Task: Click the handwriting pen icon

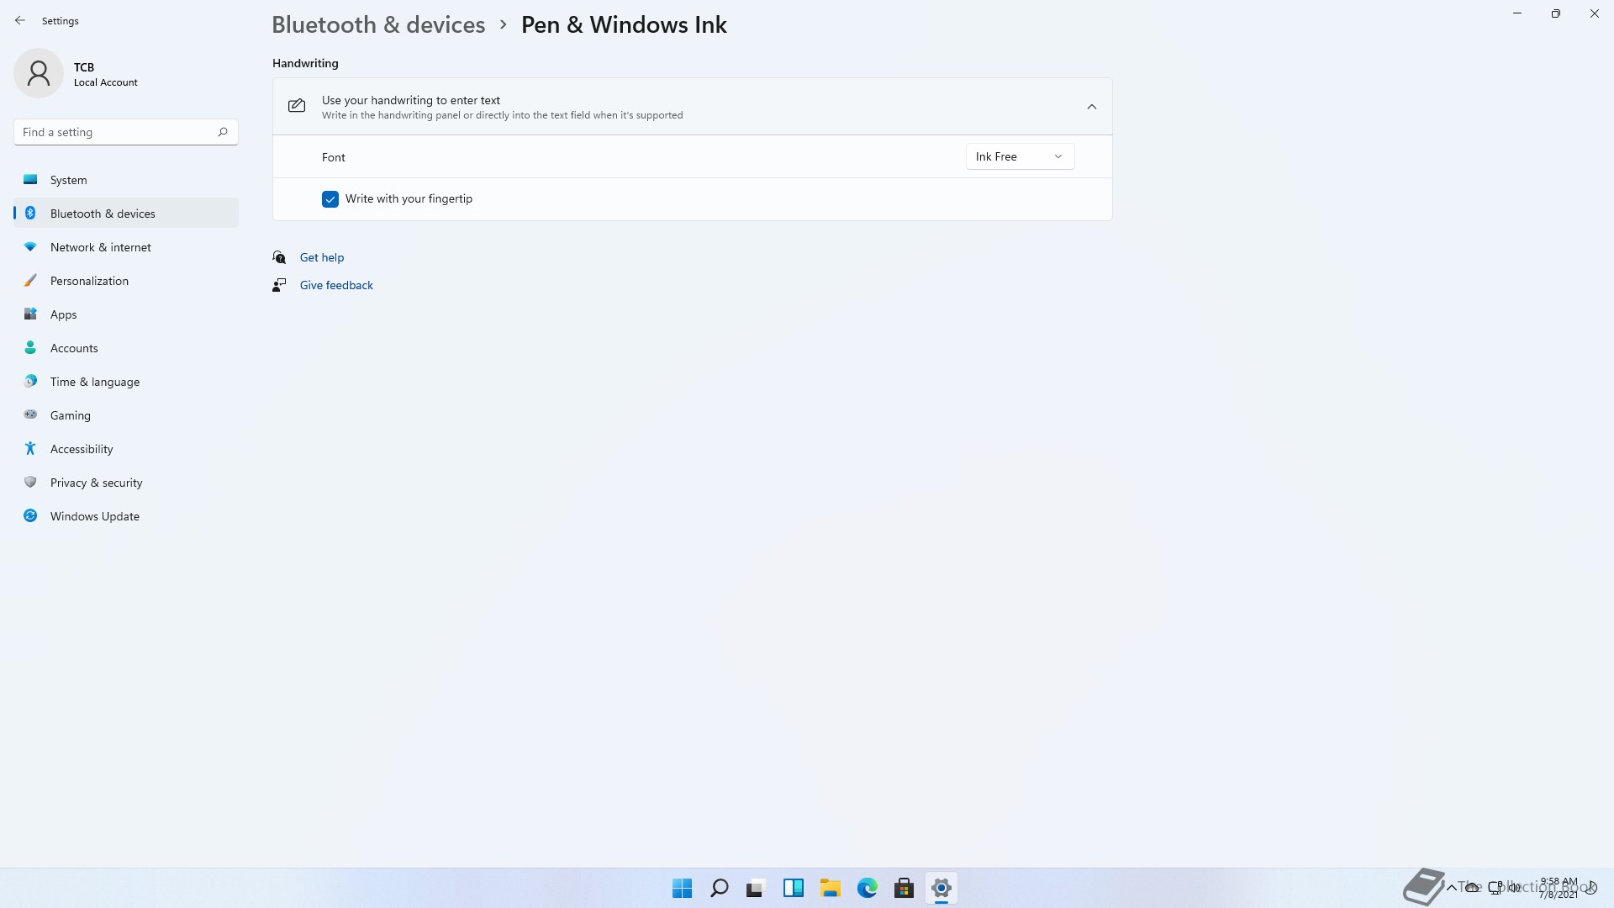Action: coord(297,106)
